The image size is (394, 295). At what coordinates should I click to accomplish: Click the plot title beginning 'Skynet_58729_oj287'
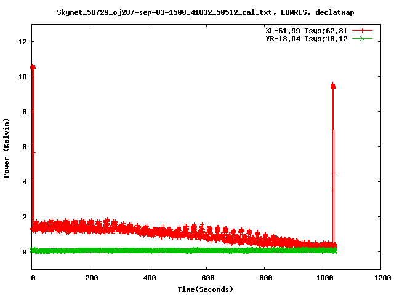click(205, 12)
